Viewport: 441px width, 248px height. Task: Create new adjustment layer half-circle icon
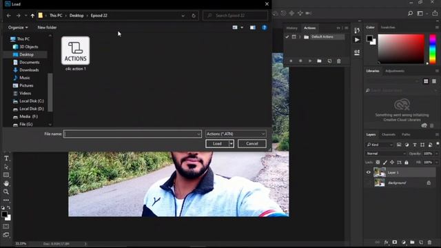pyautogui.click(x=404, y=242)
